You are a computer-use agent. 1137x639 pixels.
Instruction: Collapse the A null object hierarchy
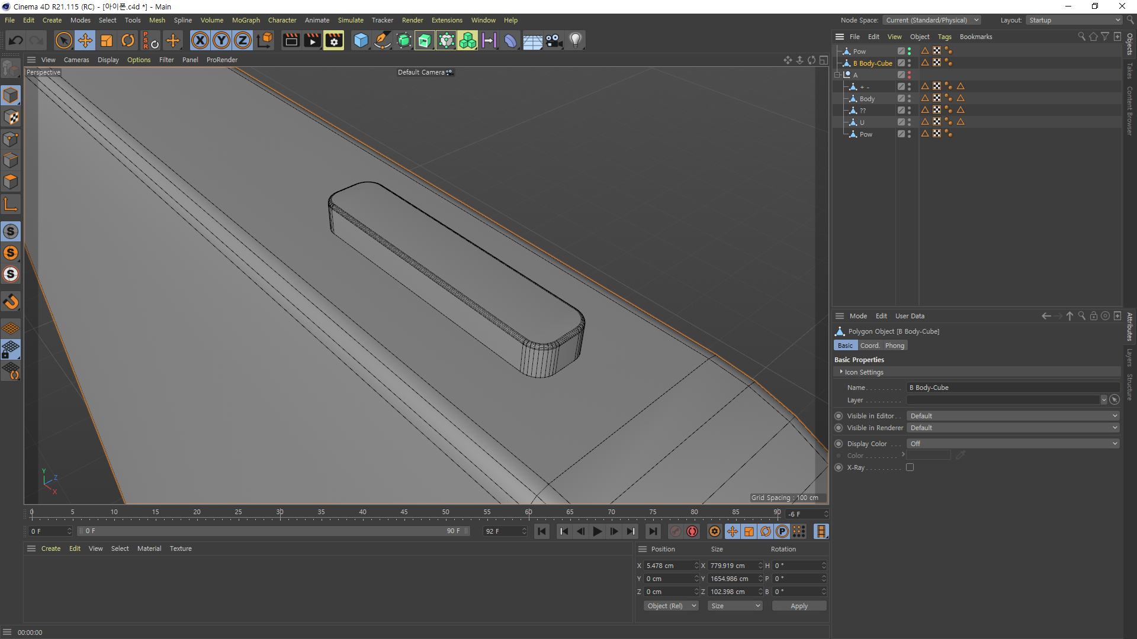[837, 75]
